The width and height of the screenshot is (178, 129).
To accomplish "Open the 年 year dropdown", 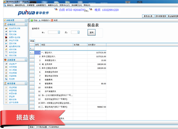I will 59,32.
